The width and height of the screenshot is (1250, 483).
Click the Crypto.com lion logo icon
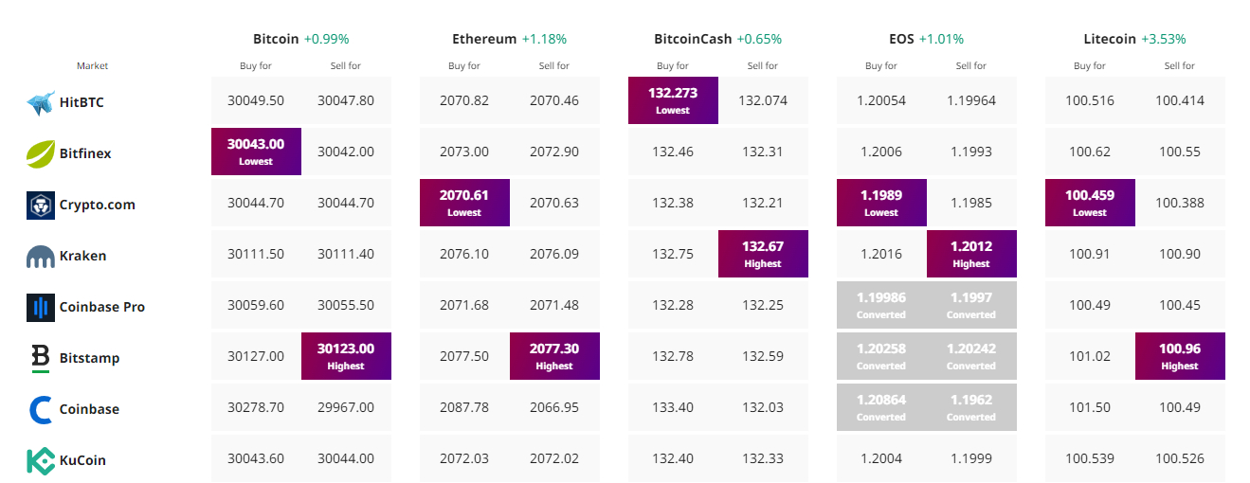pos(41,205)
